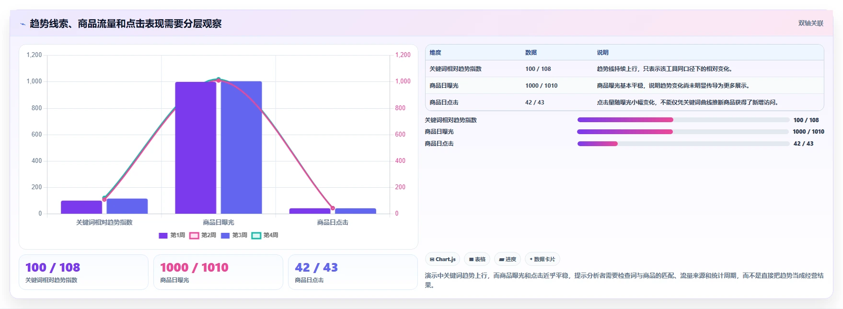The image size is (843, 309).
Task: Open the 42 / 43 stat card
Action: pyautogui.click(x=353, y=272)
